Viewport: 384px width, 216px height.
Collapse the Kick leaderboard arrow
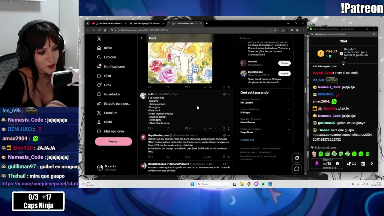point(343,63)
